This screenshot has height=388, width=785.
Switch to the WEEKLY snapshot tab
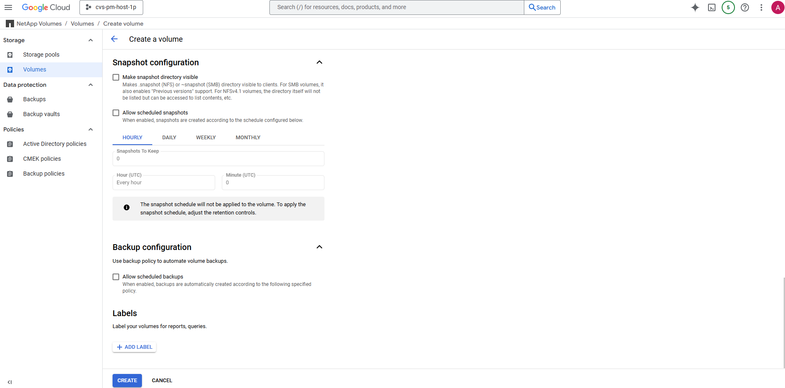tap(206, 138)
